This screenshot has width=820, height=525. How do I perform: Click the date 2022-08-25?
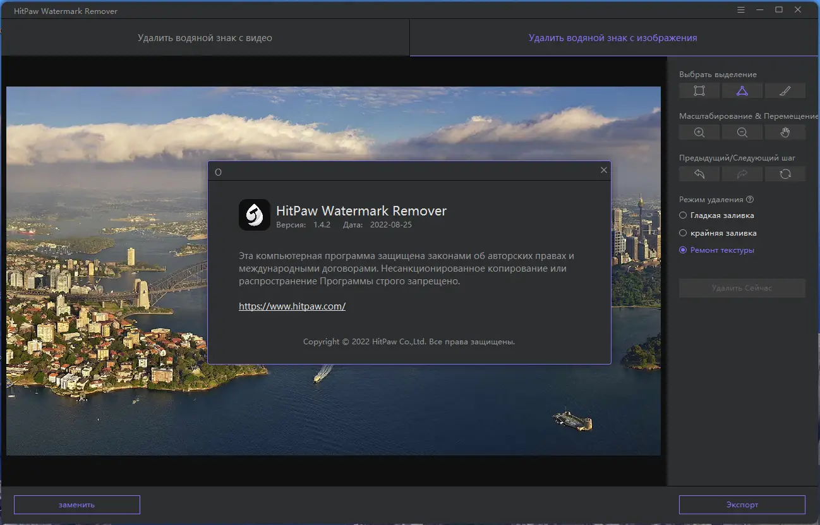pos(390,225)
